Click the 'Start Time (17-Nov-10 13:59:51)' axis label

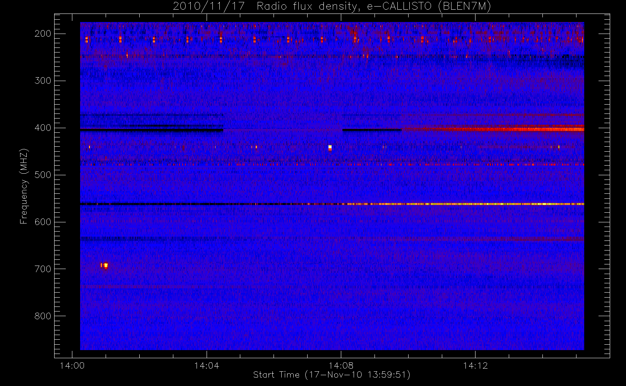pyautogui.click(x=332, y=375)
